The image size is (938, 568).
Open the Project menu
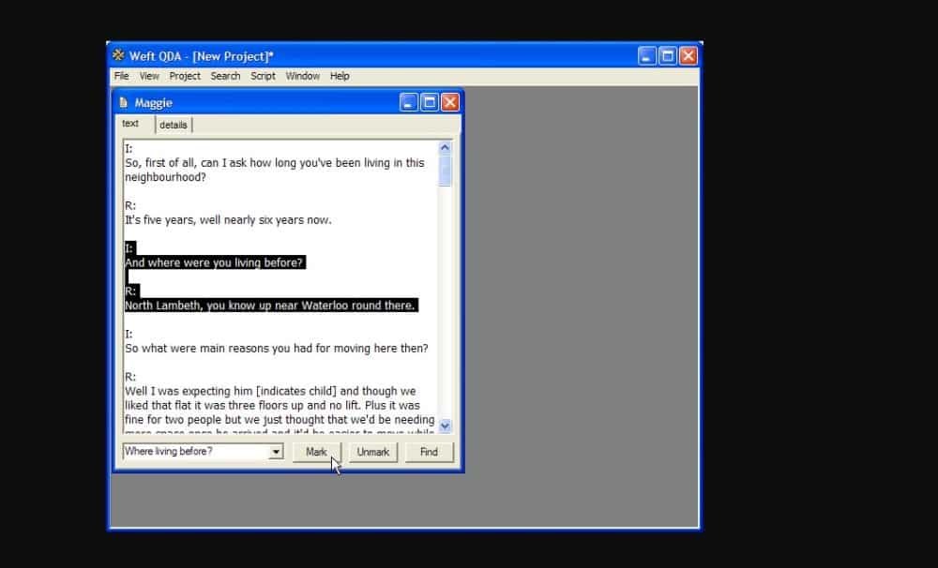point(185,76)
